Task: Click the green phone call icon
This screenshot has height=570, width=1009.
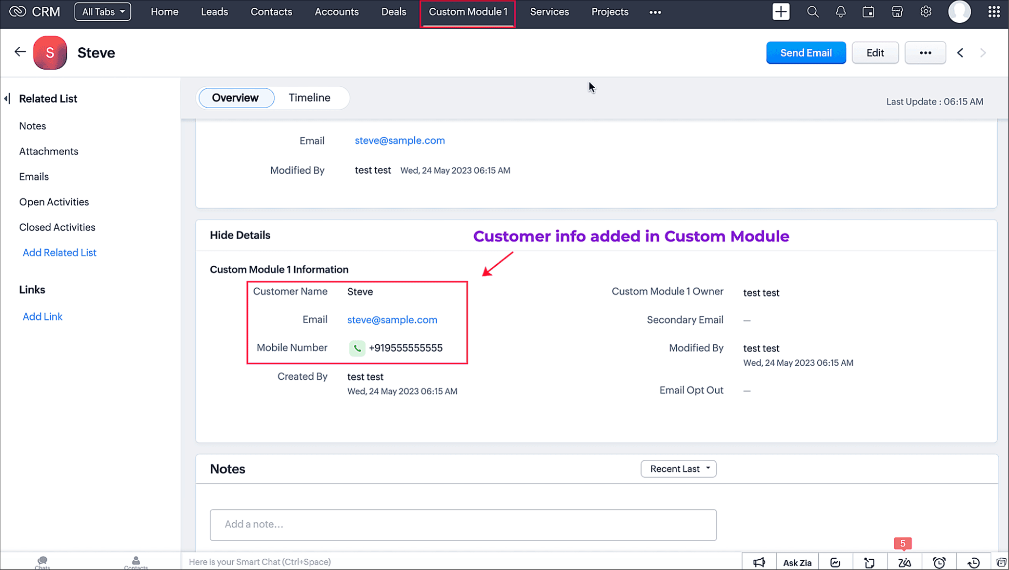Action: tap(357, 348)
